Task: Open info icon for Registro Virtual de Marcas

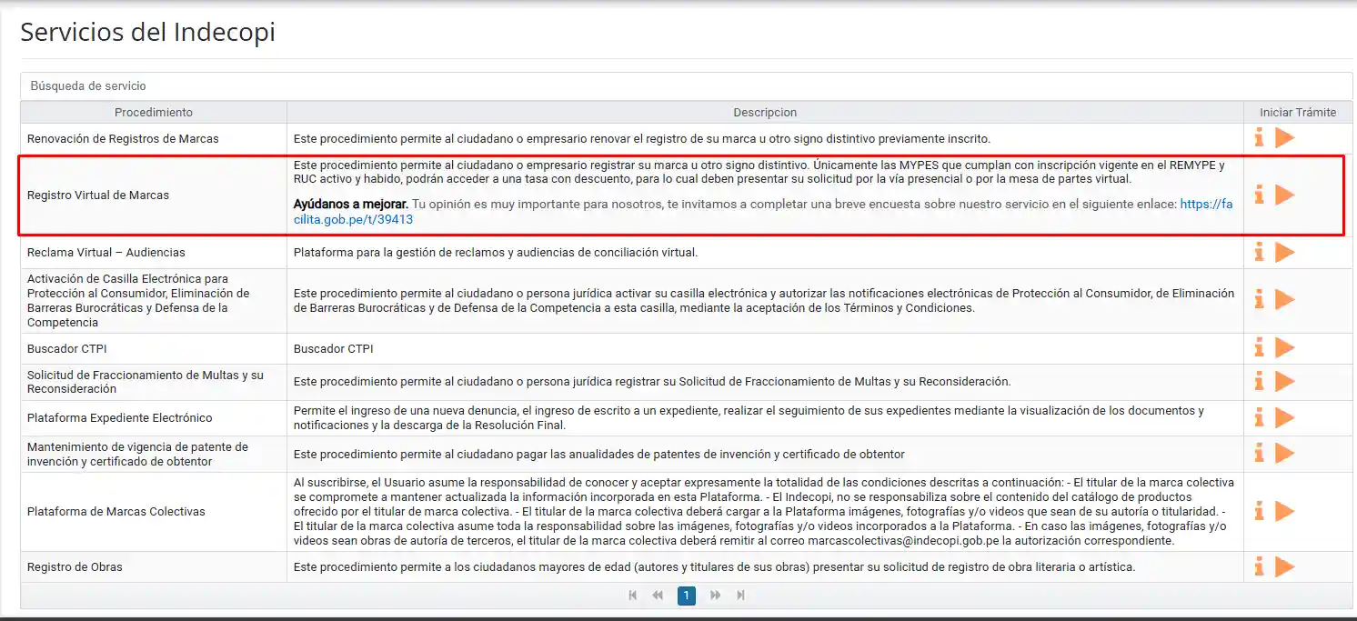Action: (x=1260, y=195)
